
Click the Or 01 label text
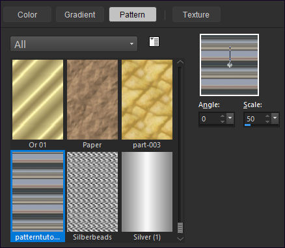38,145
